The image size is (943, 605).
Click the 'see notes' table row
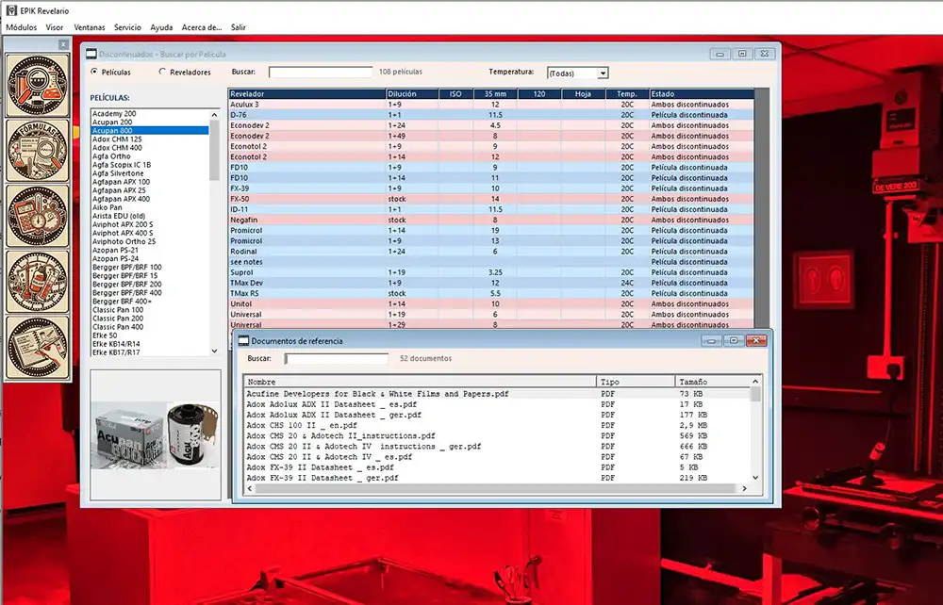click(490, 262)
